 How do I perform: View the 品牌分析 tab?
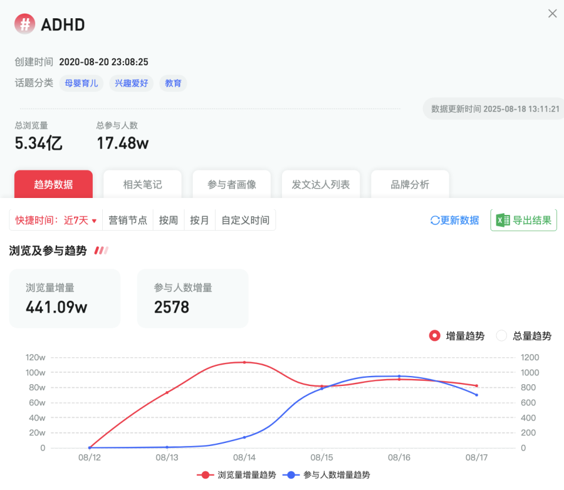409,183
